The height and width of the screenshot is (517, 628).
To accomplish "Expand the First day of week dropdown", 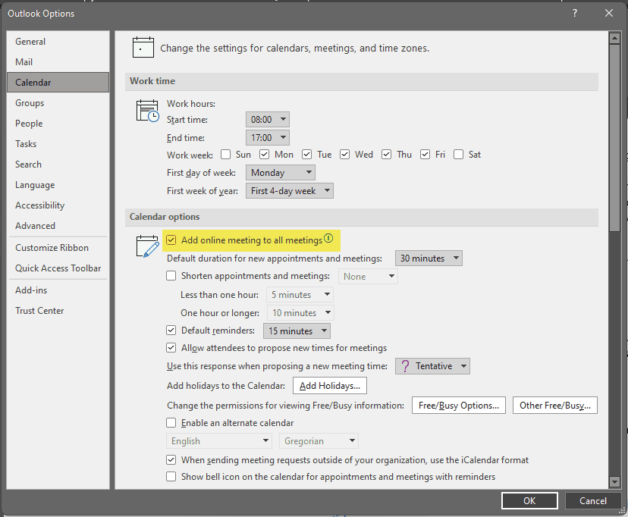I will [280, 173].
